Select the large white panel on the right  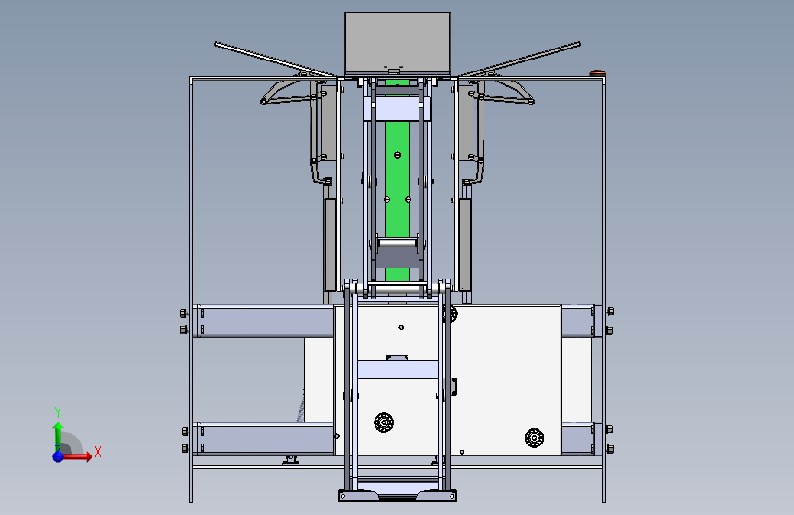pyautogui.click(x=506, y=380)
